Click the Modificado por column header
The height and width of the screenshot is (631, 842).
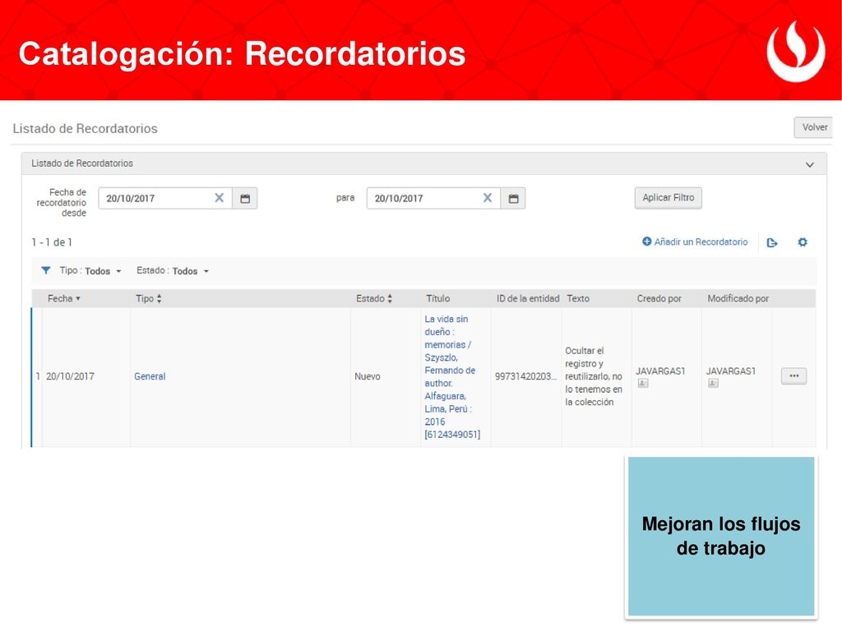coord(738,298)
